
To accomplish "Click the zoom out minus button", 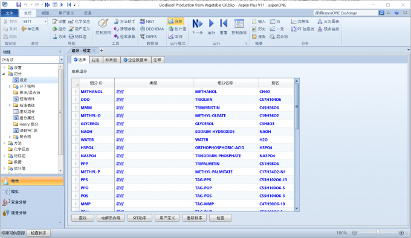I will pyautogui.click(x=354, y=233).
